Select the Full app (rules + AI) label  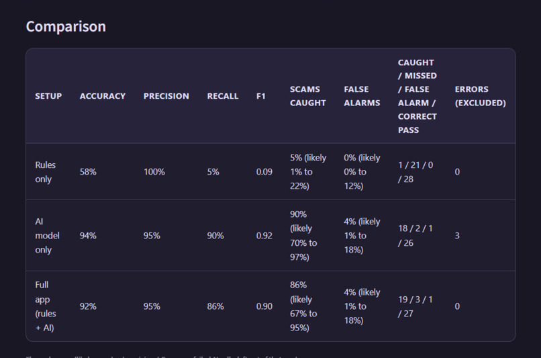(46, 306)
